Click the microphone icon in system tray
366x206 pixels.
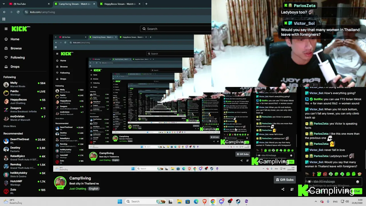point(328,201)
